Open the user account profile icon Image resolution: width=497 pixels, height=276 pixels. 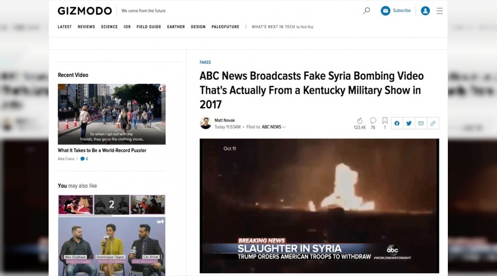[425, 11]
